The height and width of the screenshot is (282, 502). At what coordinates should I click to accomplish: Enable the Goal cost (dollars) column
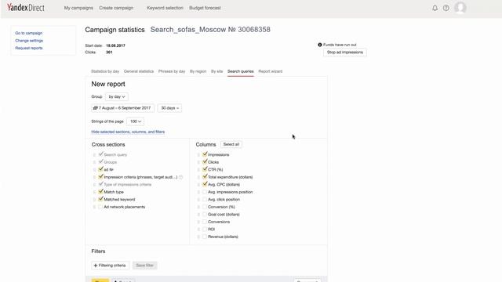pyautogui.click(x=205, y=214)
